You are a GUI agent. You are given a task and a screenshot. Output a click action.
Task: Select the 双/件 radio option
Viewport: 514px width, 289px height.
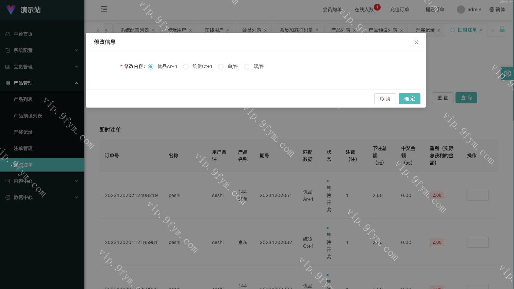pyautogui.click(x=247, y=67)
